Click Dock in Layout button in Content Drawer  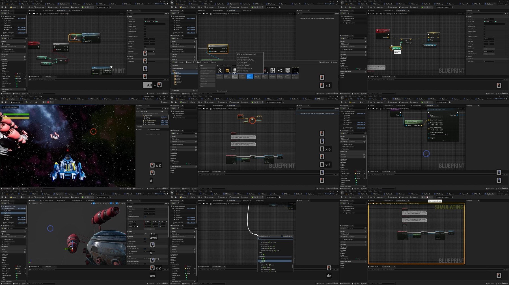[324, 62]
